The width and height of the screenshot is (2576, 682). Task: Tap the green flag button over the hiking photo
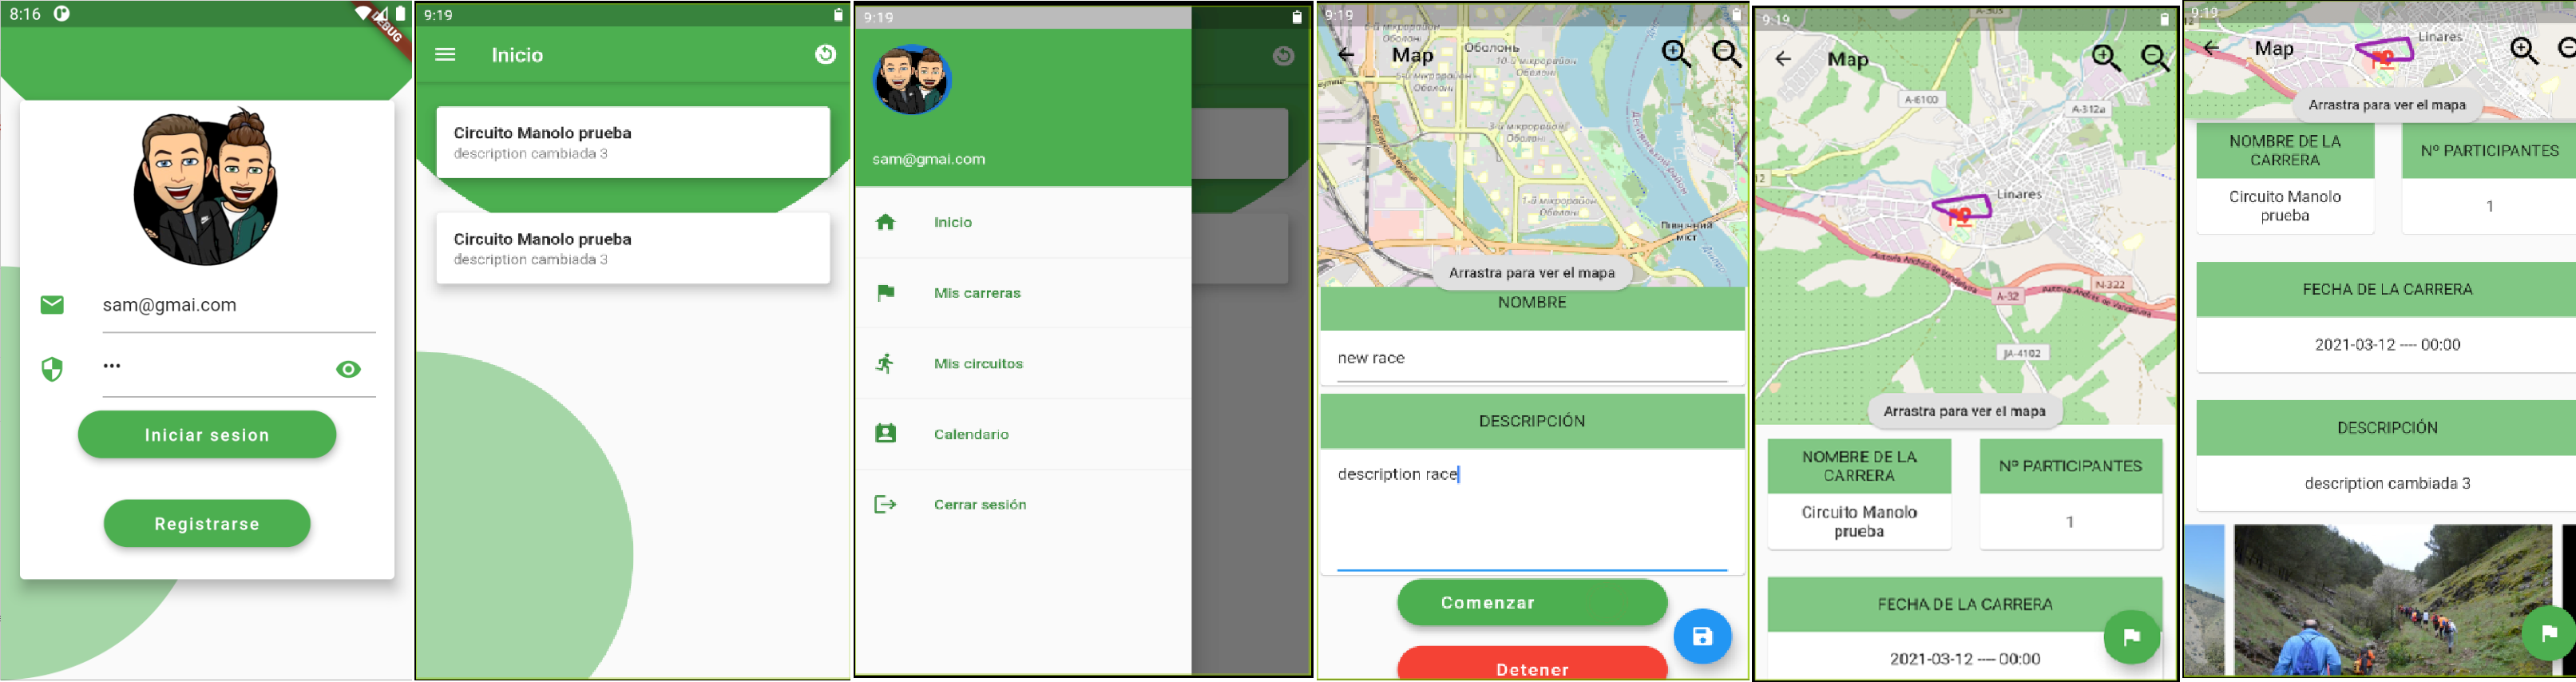pyautogui.click(x=2548, y=632)
